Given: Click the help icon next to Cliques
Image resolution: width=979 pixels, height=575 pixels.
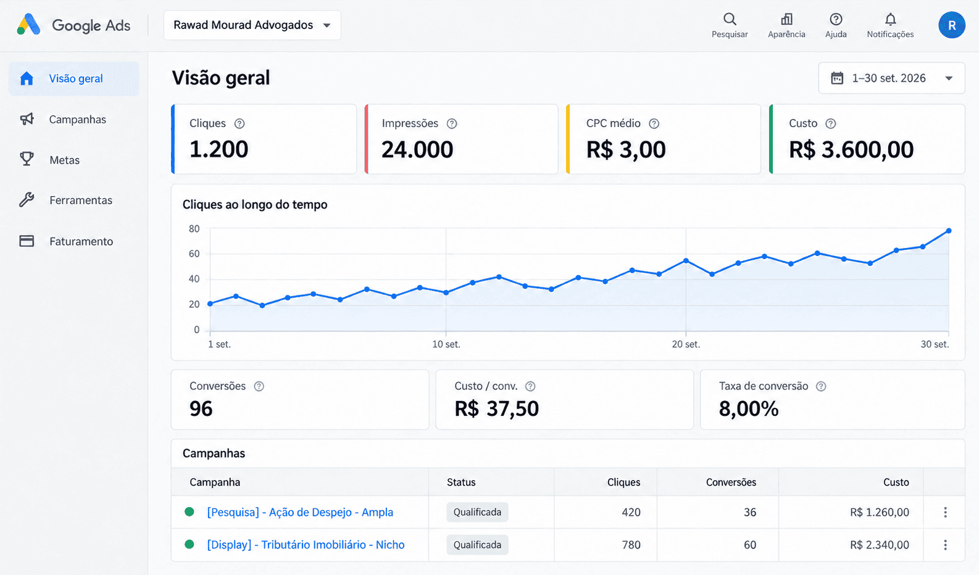Looking at the screenshot, I should pyautogui.click(x=240, y=123).
